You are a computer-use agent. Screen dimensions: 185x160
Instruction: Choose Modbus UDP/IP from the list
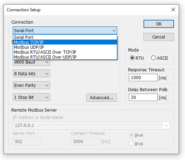coord(65,47)
